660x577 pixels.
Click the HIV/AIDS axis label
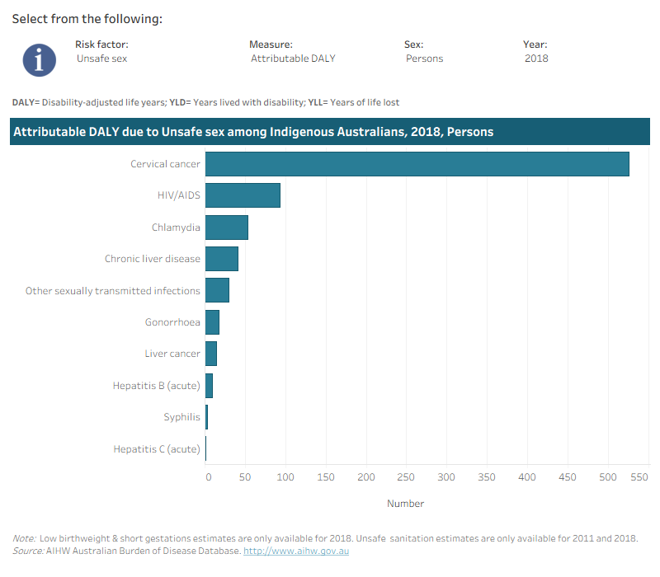coord(179,195)
